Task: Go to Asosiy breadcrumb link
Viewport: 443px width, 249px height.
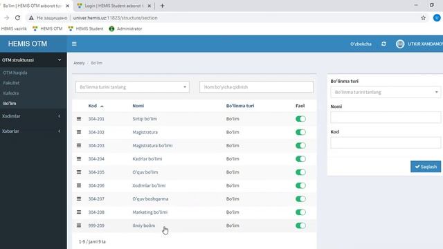Action: pos(79,63)
